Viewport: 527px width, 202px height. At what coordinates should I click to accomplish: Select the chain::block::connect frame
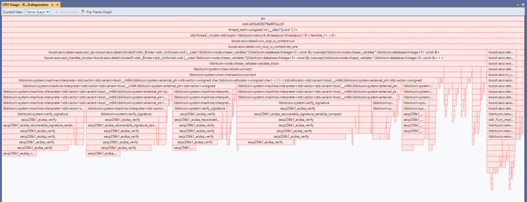222,69
